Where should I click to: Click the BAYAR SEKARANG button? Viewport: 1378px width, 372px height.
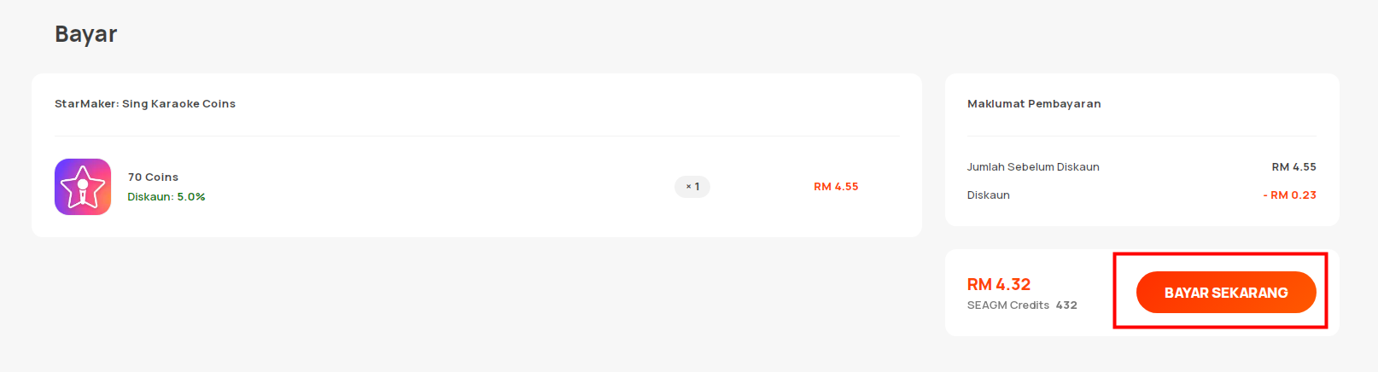(x=1226, y=293)
